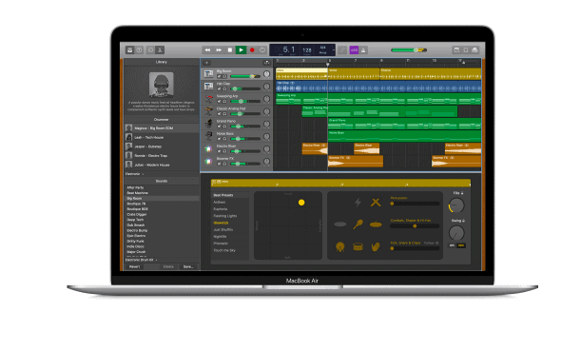Toggle the Library button in the toolbar
Screen dimensions: 581x351
[x=129, y=50]
